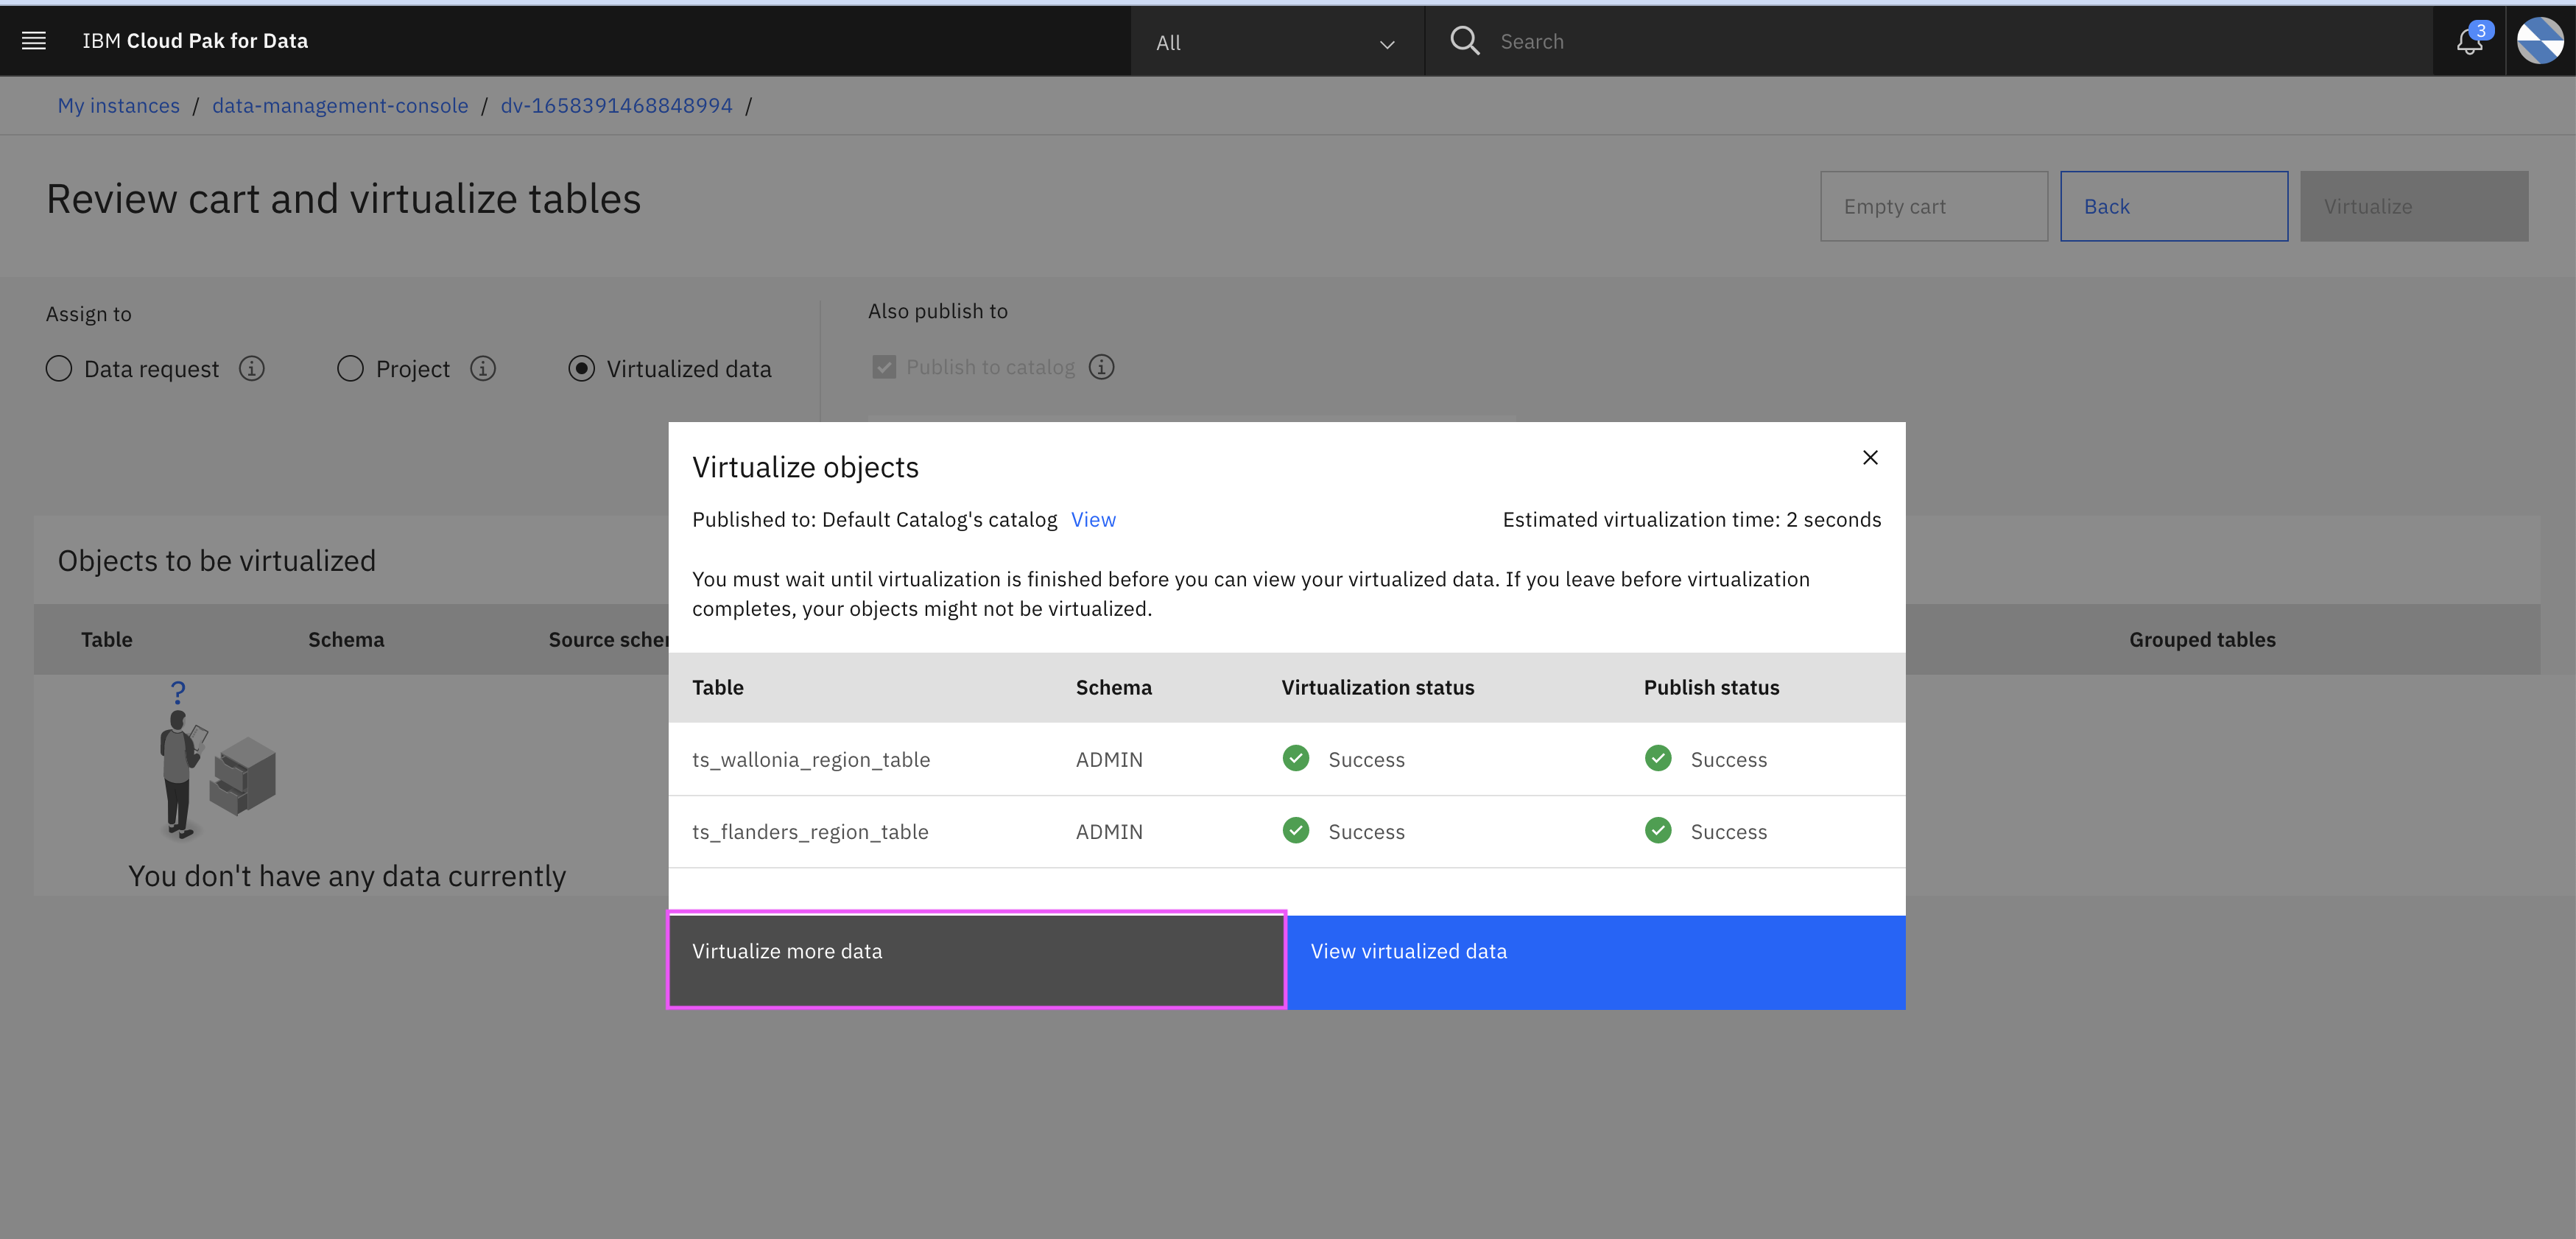This screenshot has height=1239, width=2576.
Task: Click Flanders virtualization status success checkmark
Action: click(1296, 830)
